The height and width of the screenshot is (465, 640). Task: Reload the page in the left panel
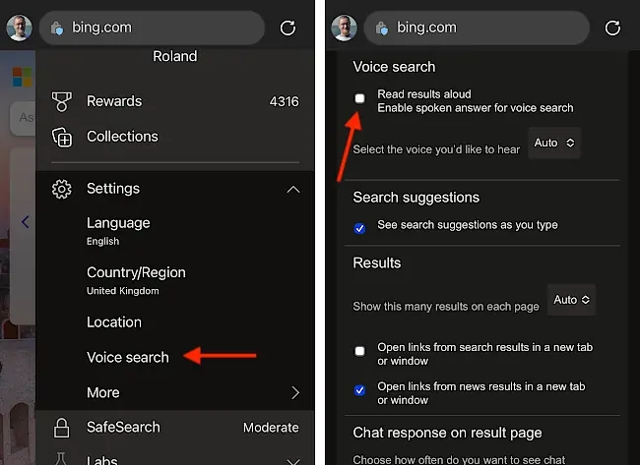click(x=288, y=29)
